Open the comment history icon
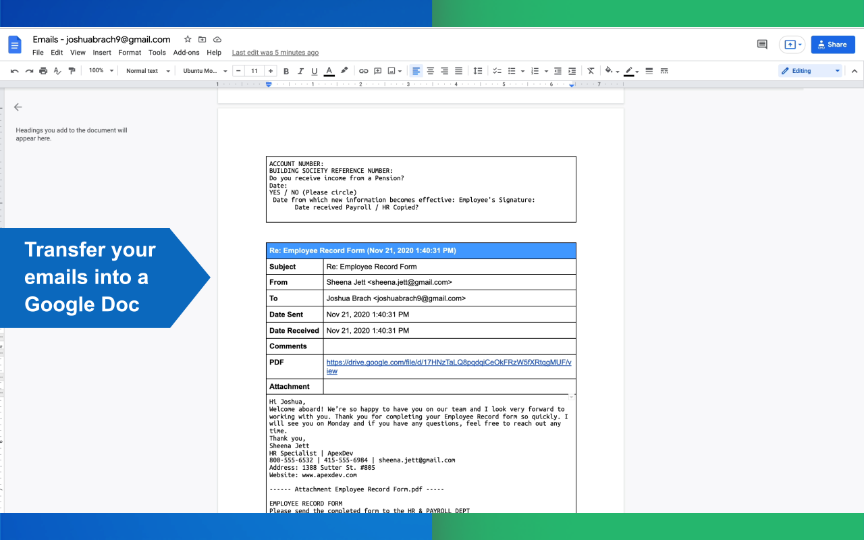The height and width of the screenshot is (540, 864). coord(761,44)
